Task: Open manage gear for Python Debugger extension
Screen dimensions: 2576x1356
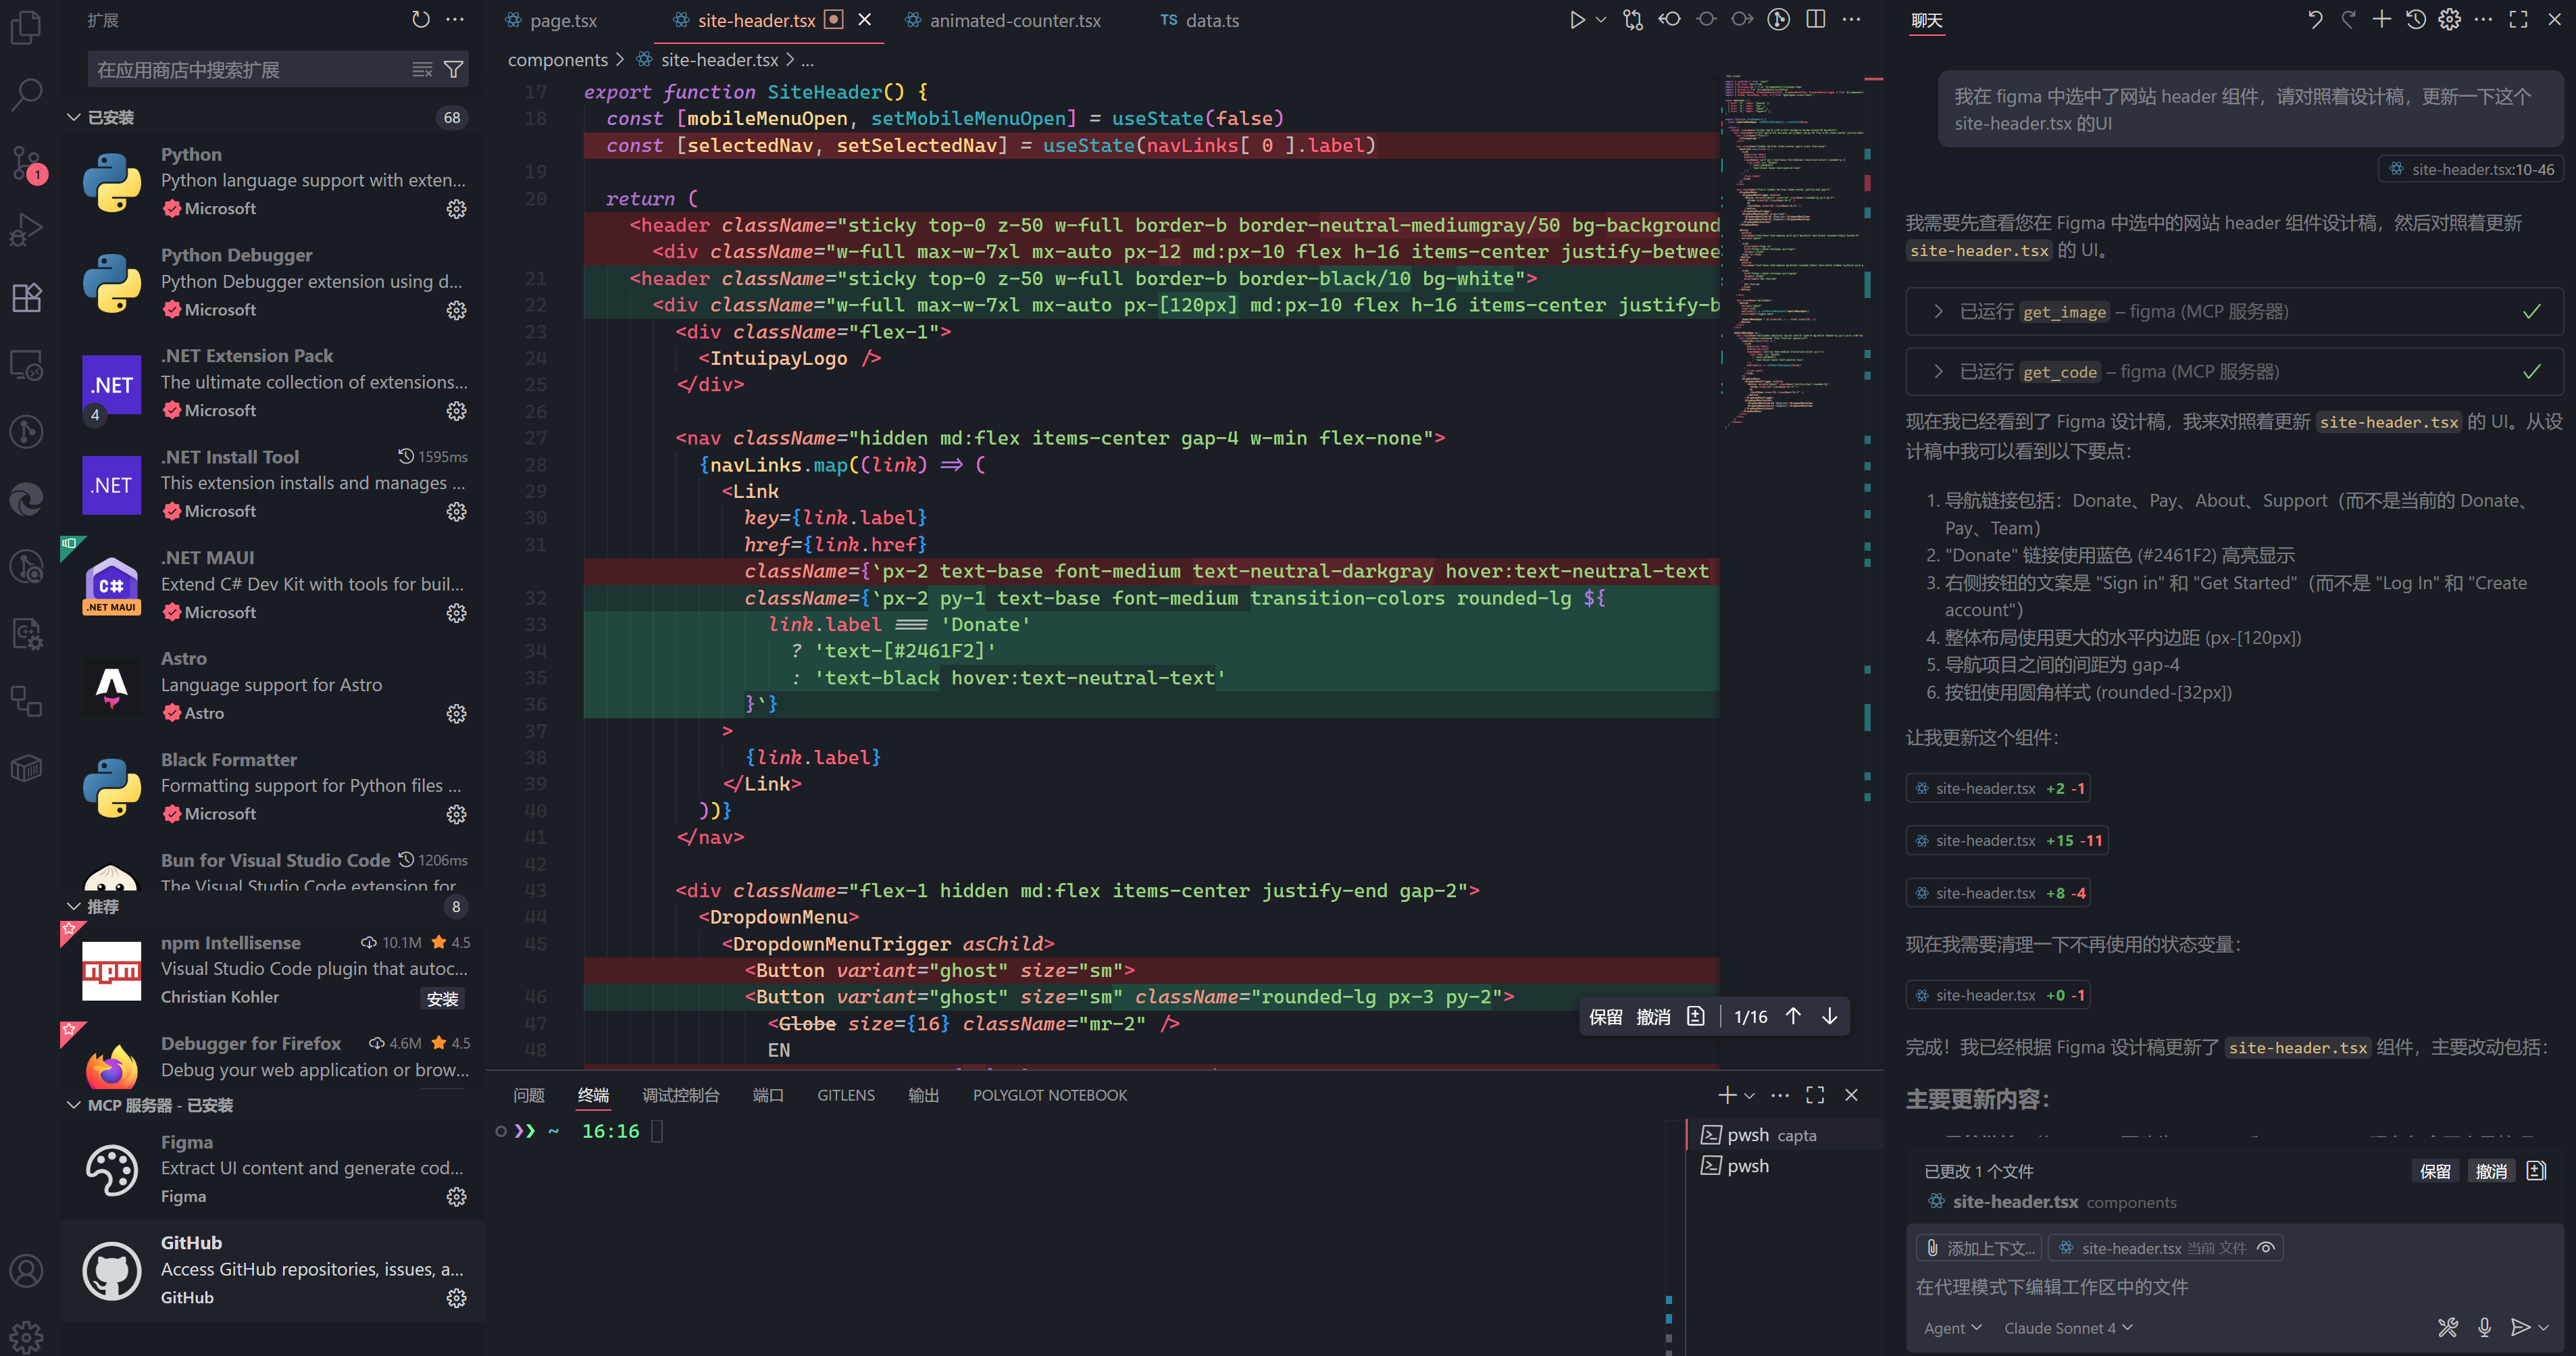Action: [x=456, y=310]
